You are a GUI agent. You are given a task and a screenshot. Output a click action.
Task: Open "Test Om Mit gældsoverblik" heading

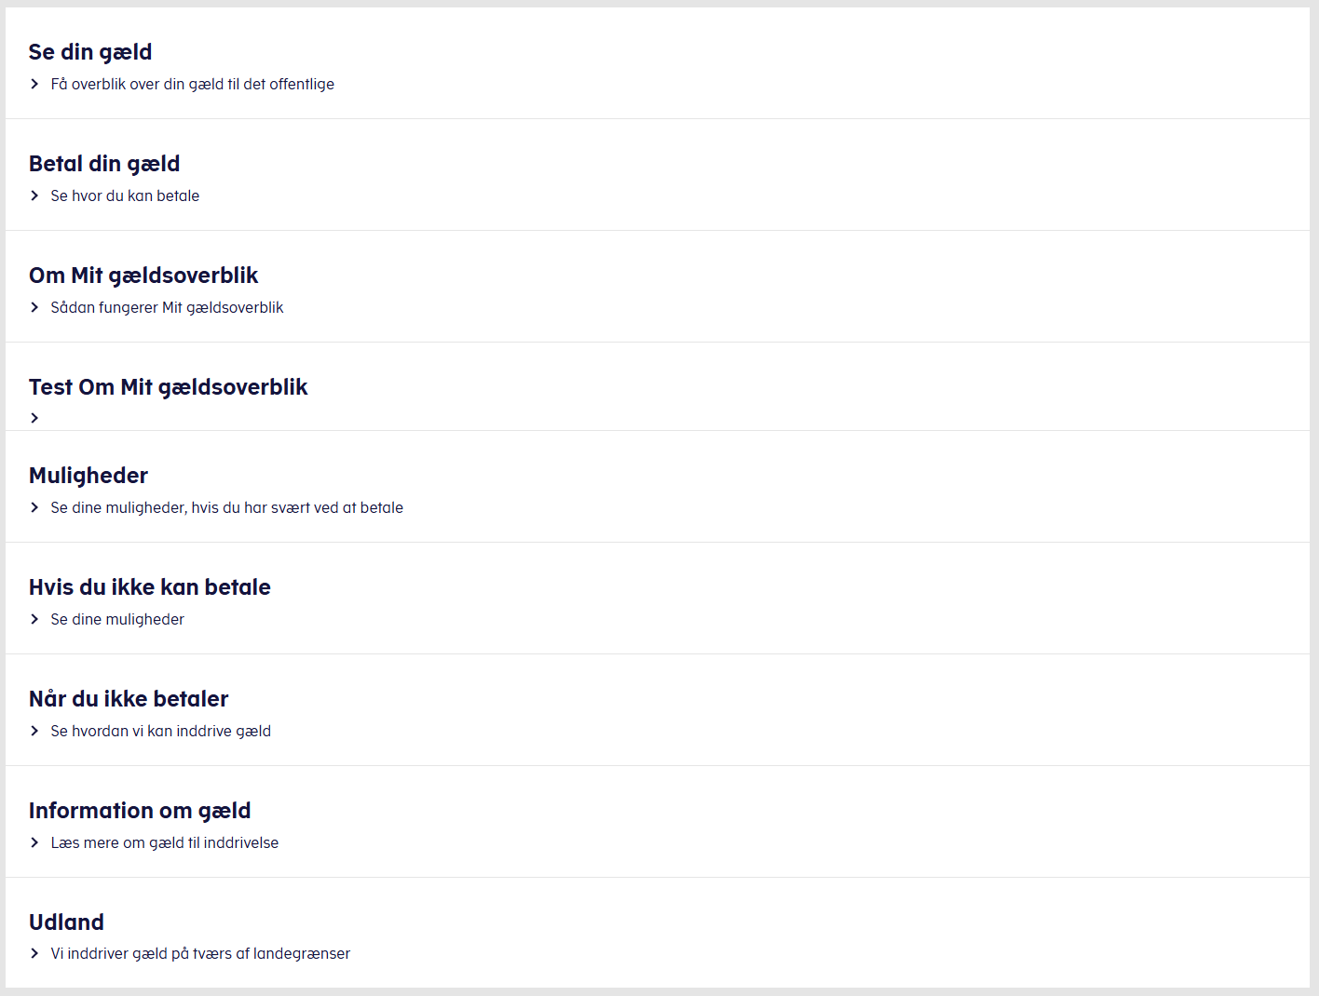click(x=168, y=387)
